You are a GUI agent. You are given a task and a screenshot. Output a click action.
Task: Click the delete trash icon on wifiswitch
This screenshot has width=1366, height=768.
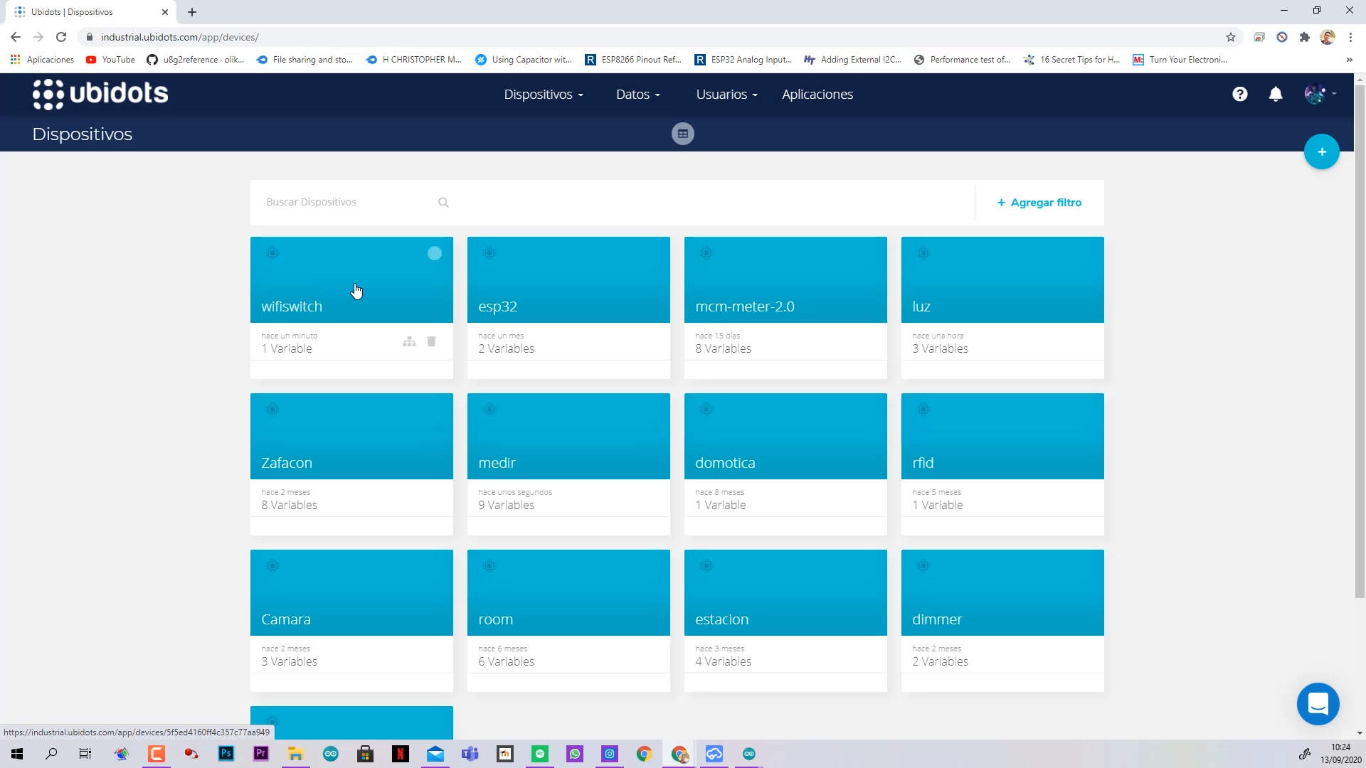coord(430,341)
